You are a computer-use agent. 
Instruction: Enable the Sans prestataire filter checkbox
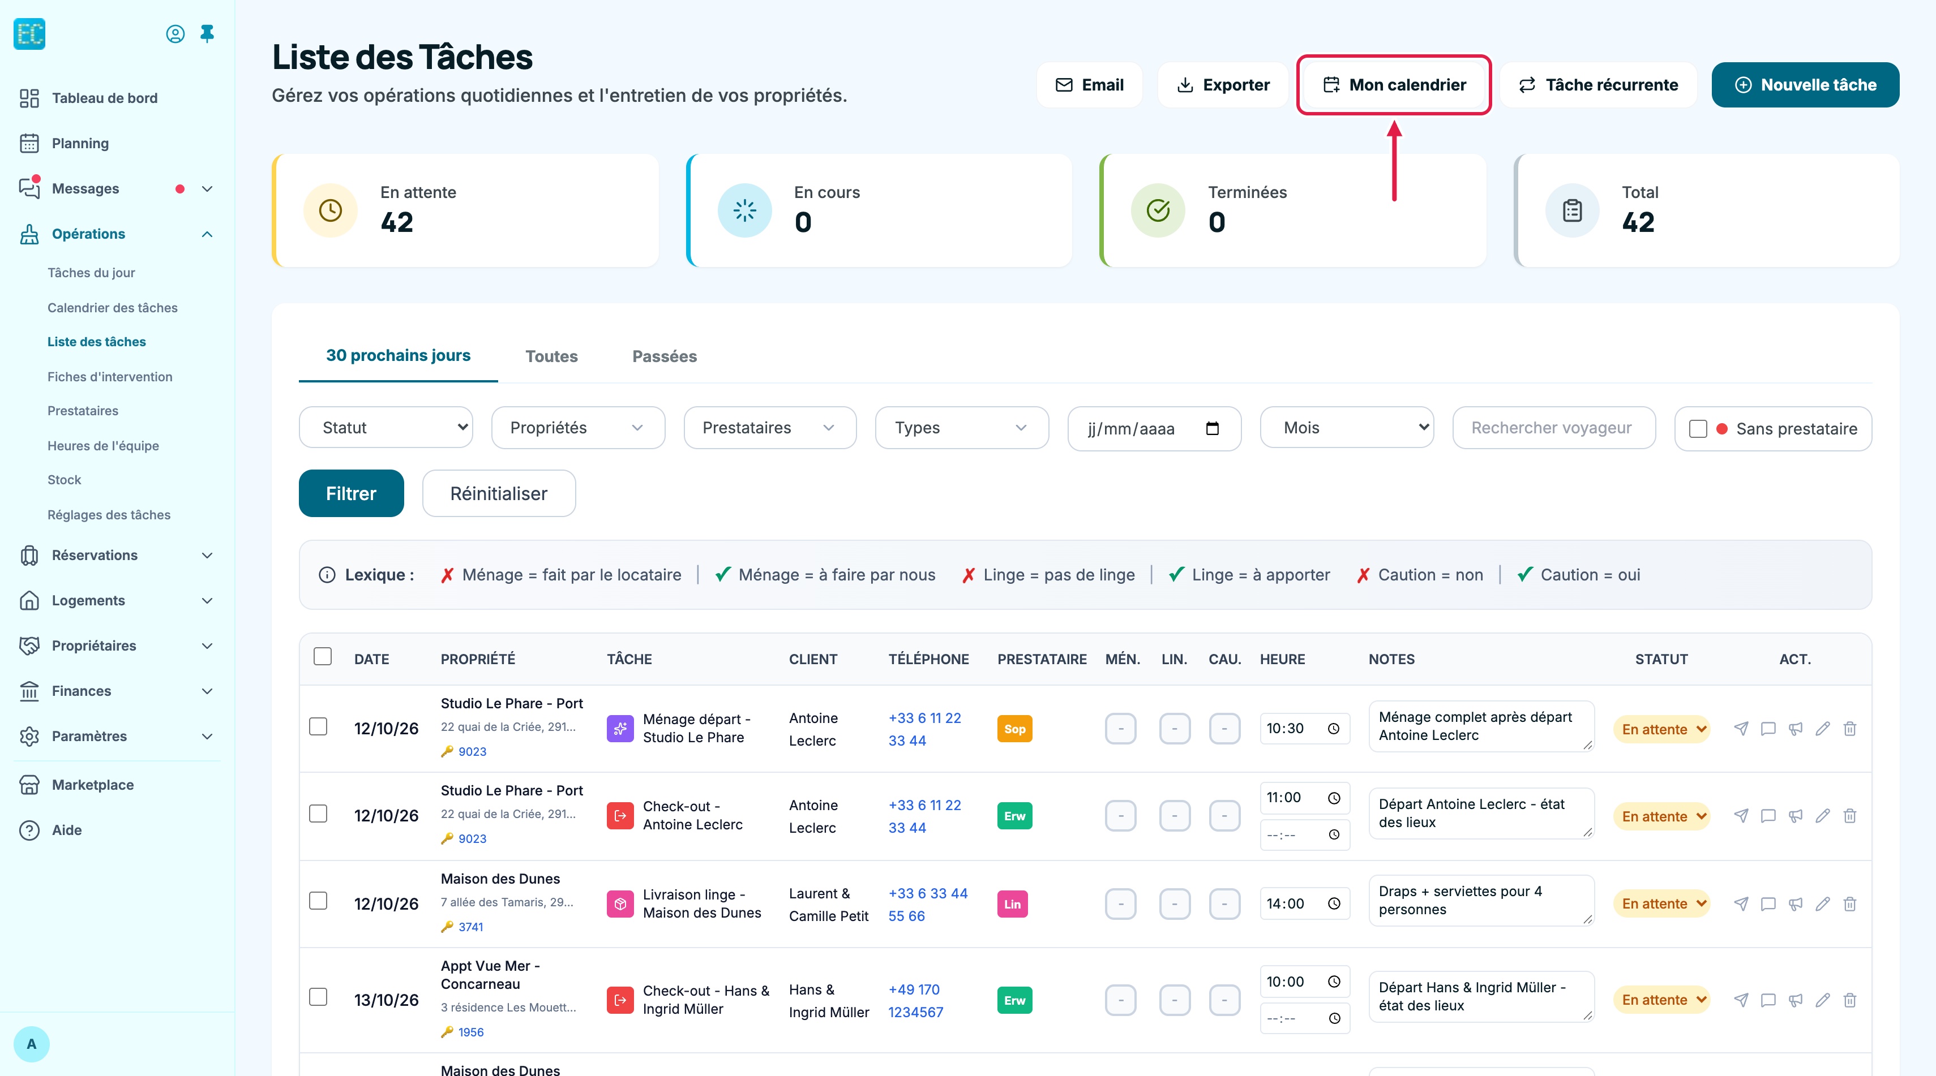tap(1698, 429)
